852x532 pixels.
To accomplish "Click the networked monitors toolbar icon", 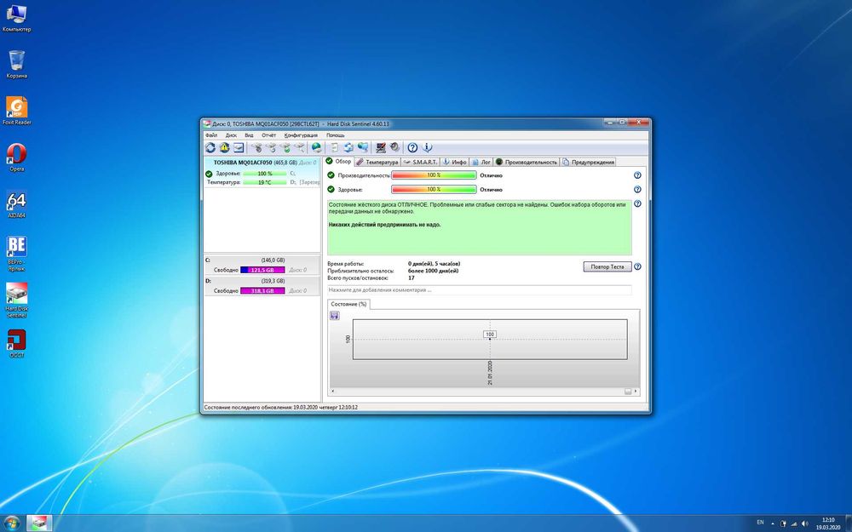I will 363,147.
